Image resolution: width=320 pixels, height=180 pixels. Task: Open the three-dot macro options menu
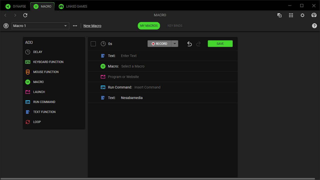coord(75,26)
